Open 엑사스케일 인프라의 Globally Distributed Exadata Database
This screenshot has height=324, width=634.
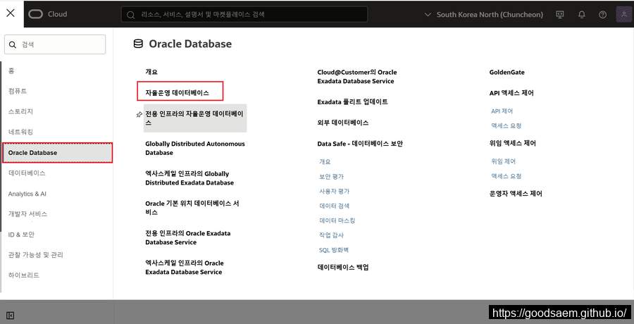click(189, 178)
